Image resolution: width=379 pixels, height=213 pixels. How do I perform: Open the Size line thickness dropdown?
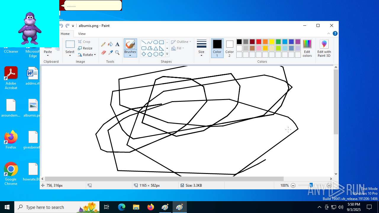[x=201, y=48]
